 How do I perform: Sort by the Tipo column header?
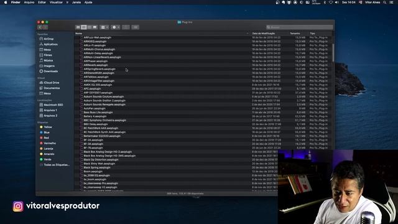click(x=312, y=34)
